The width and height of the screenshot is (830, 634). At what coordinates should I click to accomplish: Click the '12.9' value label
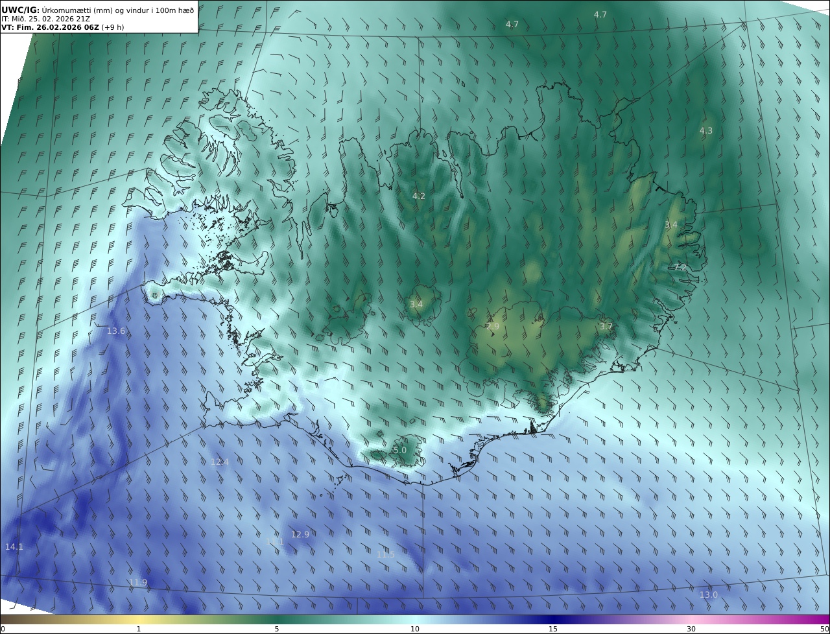coord(300,534)
